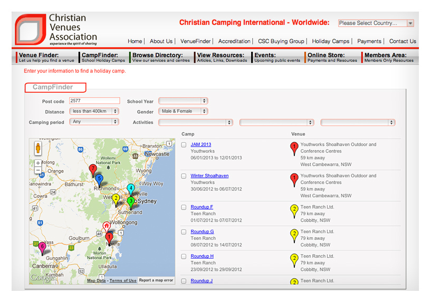
Task: Open the second Activities dropdown
Action: (276, 122)
